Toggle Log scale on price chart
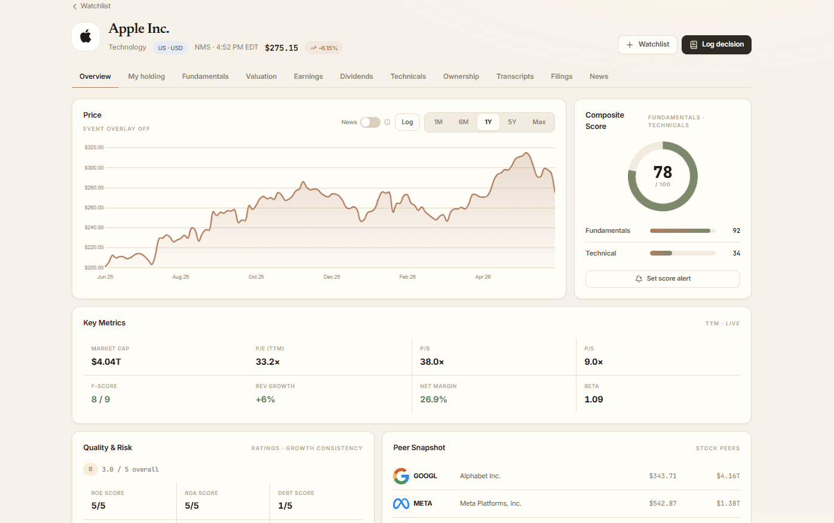The image size is (834, 523). click(x=407, y=122)
